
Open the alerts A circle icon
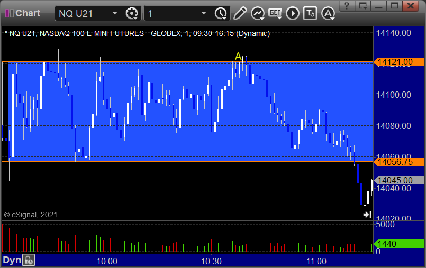point(328,13)
